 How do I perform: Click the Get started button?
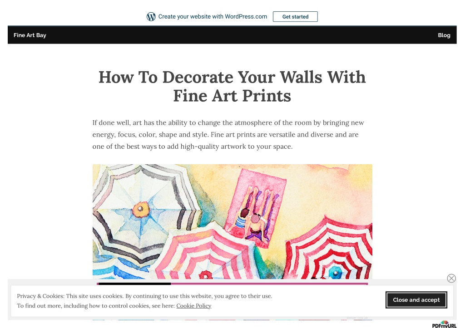coord(295,17)
